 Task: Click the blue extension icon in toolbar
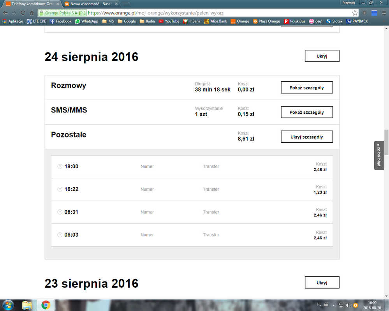374,13
